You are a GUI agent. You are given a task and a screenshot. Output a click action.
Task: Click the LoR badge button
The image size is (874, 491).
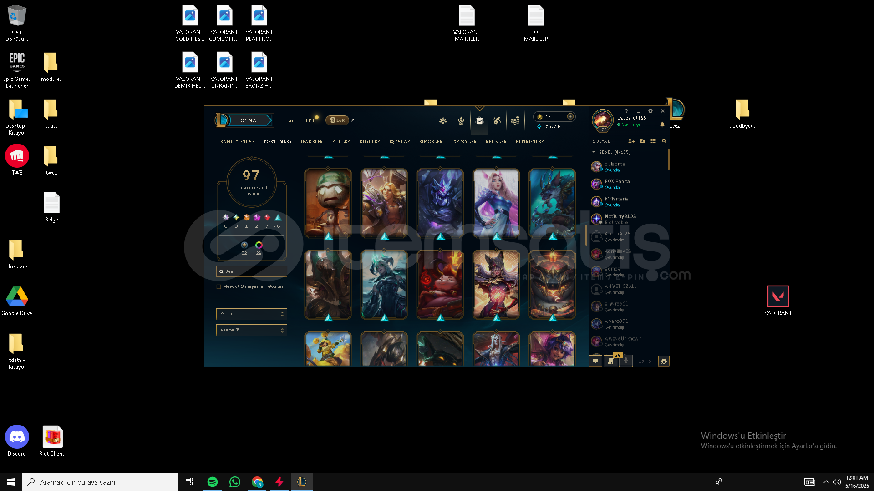tap(337, 120)
